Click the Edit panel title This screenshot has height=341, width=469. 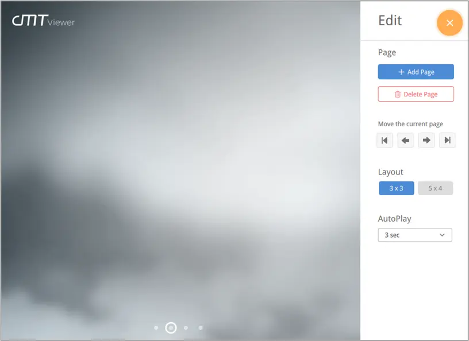point(390,20)
